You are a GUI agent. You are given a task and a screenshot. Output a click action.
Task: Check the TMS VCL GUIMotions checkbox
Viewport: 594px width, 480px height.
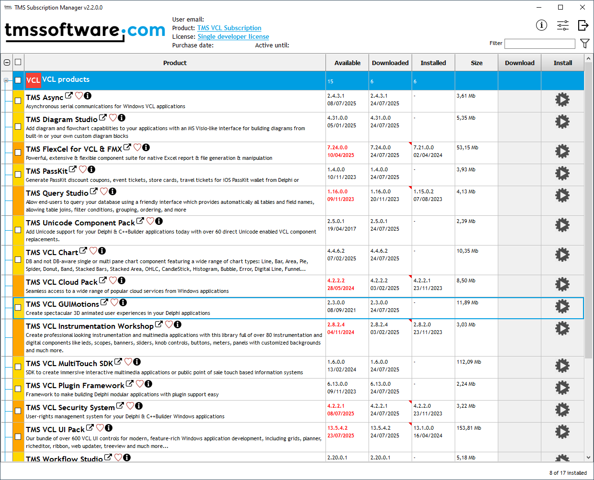point(18,307)
